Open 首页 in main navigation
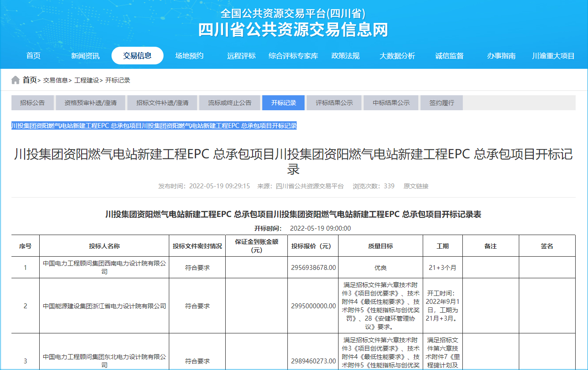The width and height of the screenshot is (588, 370). pyautogui.click(x=33, y=56)
